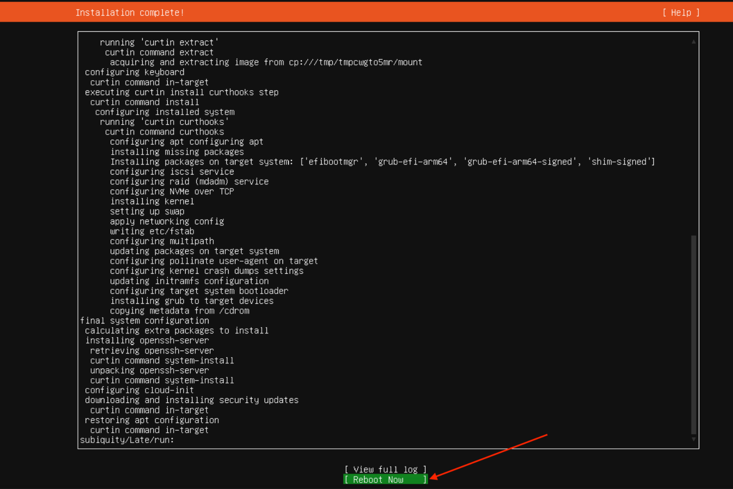The width and height of the screenshot is (733, 489).
Task: Click the 'final system configuration' entry
Action: click(x=145, y=320)
